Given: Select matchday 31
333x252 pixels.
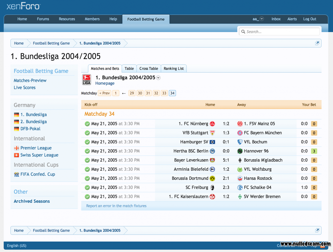Looking at the screenshot, I should [148, 93].
